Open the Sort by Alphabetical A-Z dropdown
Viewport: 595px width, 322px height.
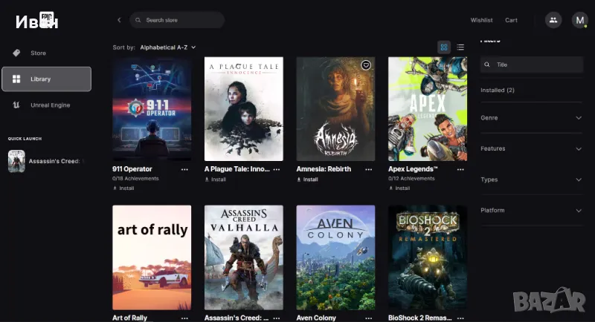pyautogui.click(x=168, y=47)
